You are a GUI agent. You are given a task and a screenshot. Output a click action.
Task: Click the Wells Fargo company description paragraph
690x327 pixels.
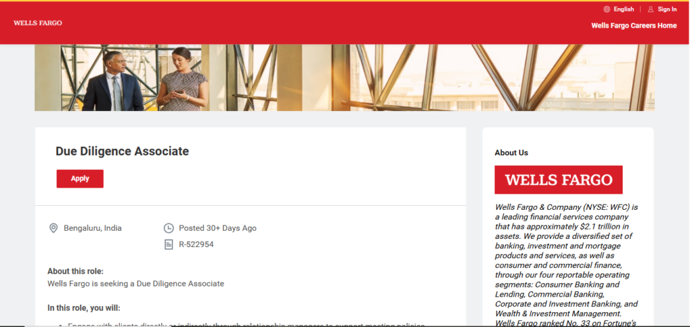click(567, 265)
